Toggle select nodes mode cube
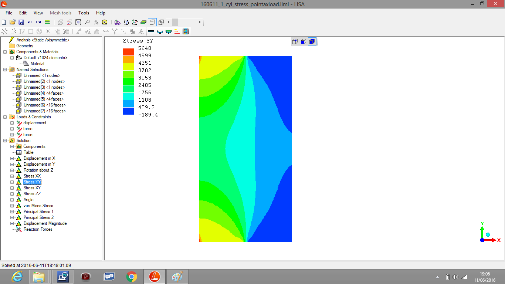 coord(295,41)
